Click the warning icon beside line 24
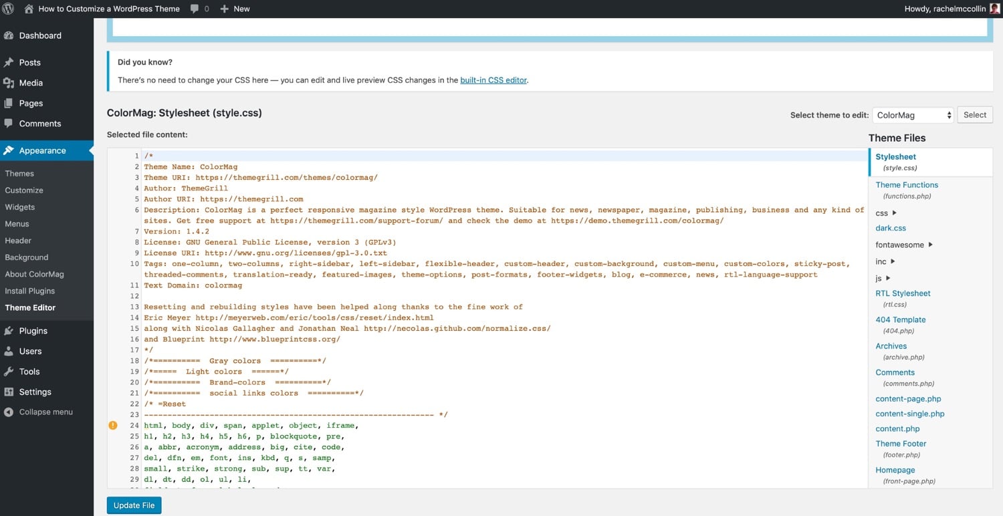The image size is (1003, 516). click(112, 425)
